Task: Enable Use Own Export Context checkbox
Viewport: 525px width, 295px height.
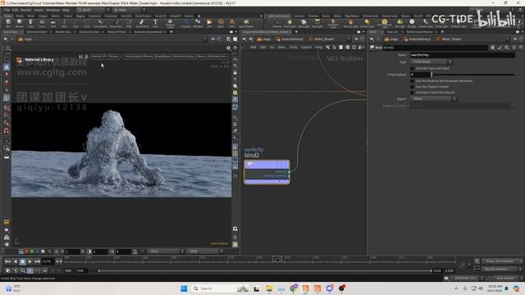Action: 413,87
